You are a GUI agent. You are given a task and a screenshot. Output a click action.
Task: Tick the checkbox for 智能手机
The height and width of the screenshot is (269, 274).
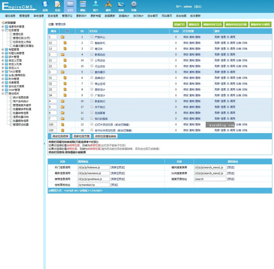click(x=92, y=42)
